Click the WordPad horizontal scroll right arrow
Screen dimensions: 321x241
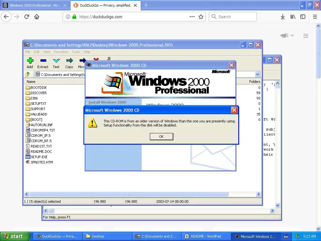click(x=272, y=211)
